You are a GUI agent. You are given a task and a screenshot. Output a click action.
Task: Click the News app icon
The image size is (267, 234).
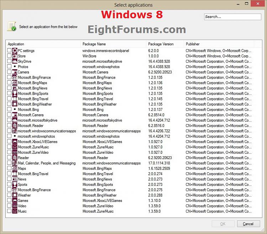[15, 179]
